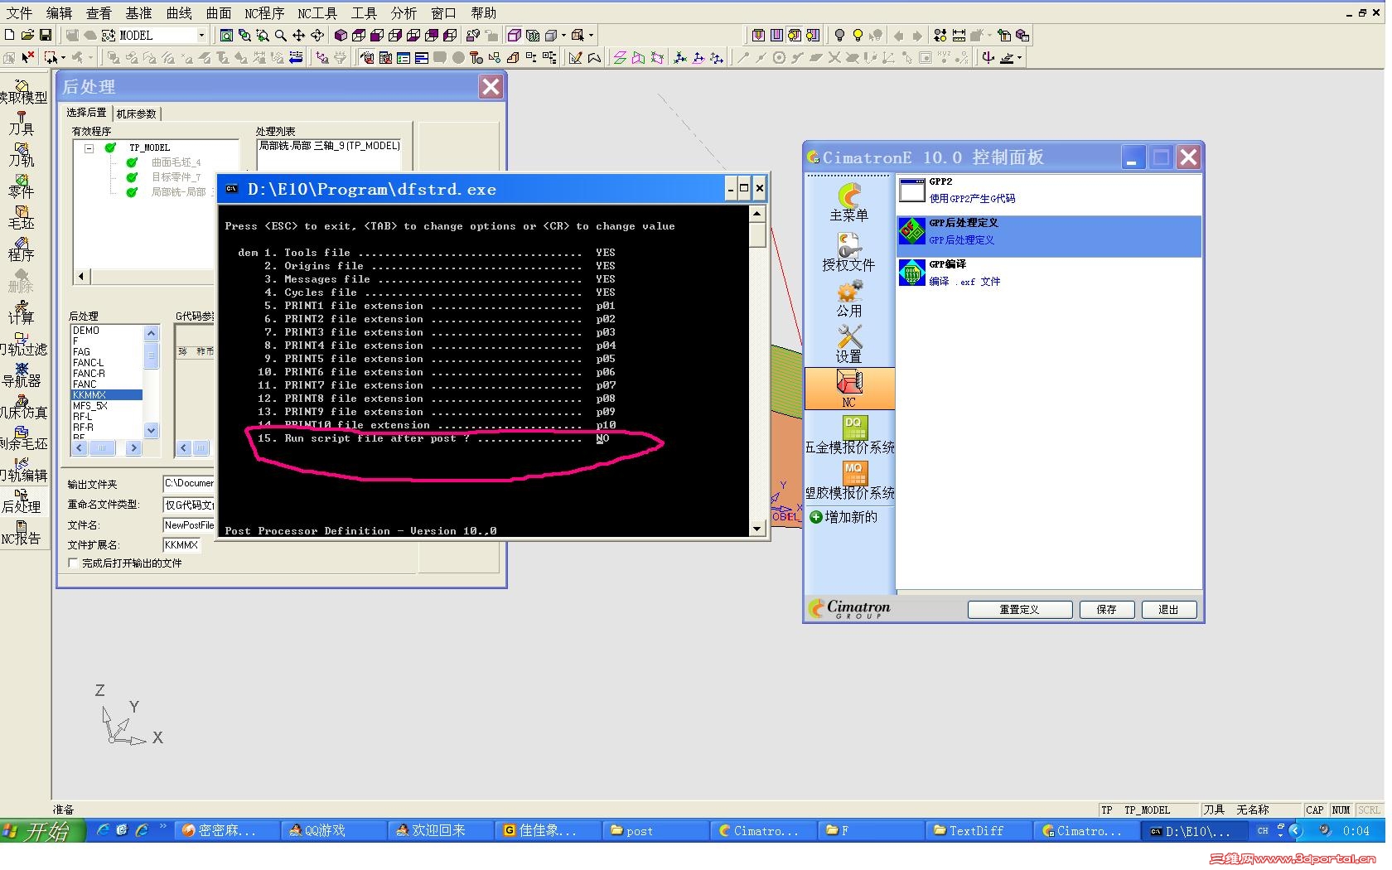The height and width of the screenshot is (870, 1392).
Task: Click the 输出文件夹 path field
Action: click(189, 483)
